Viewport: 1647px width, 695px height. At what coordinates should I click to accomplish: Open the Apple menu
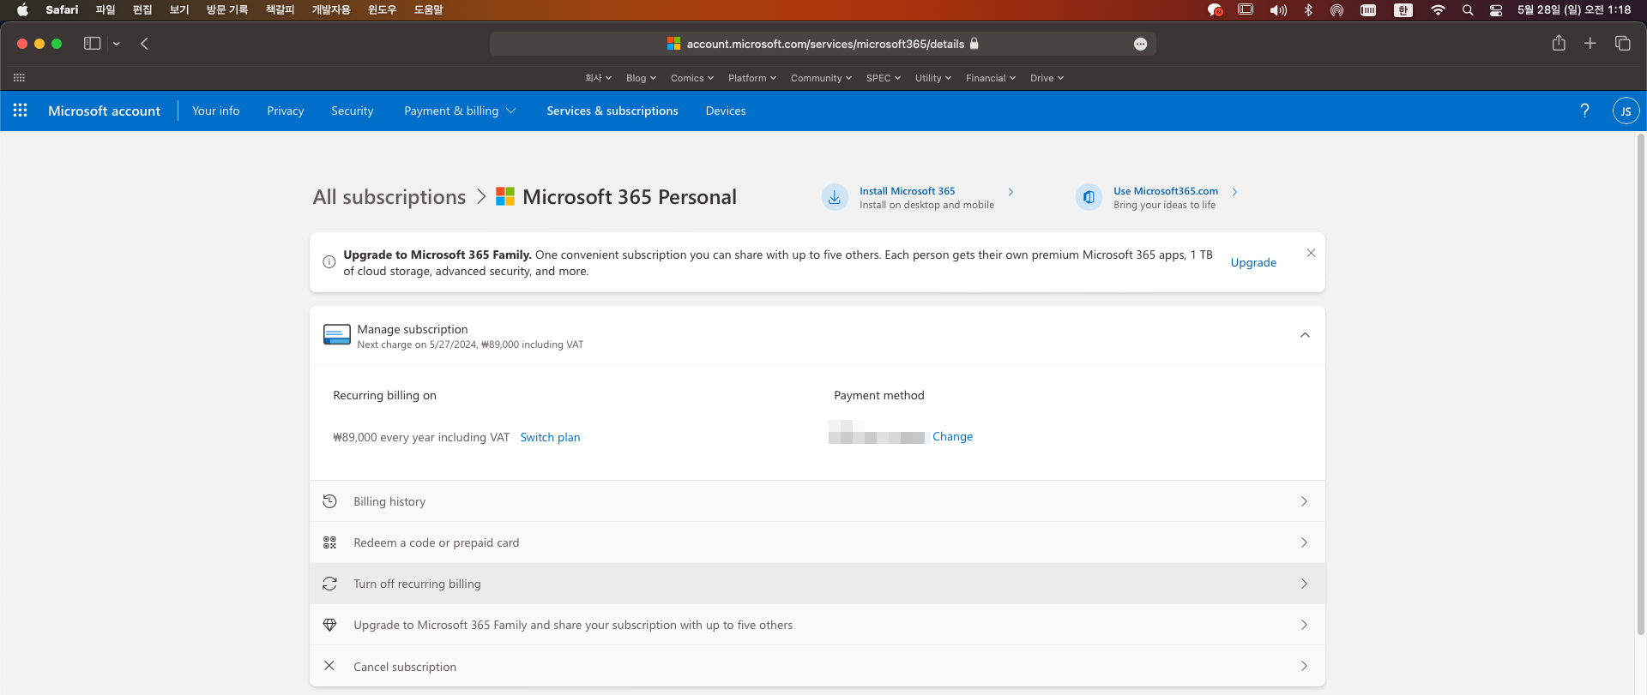click(22, 10)
